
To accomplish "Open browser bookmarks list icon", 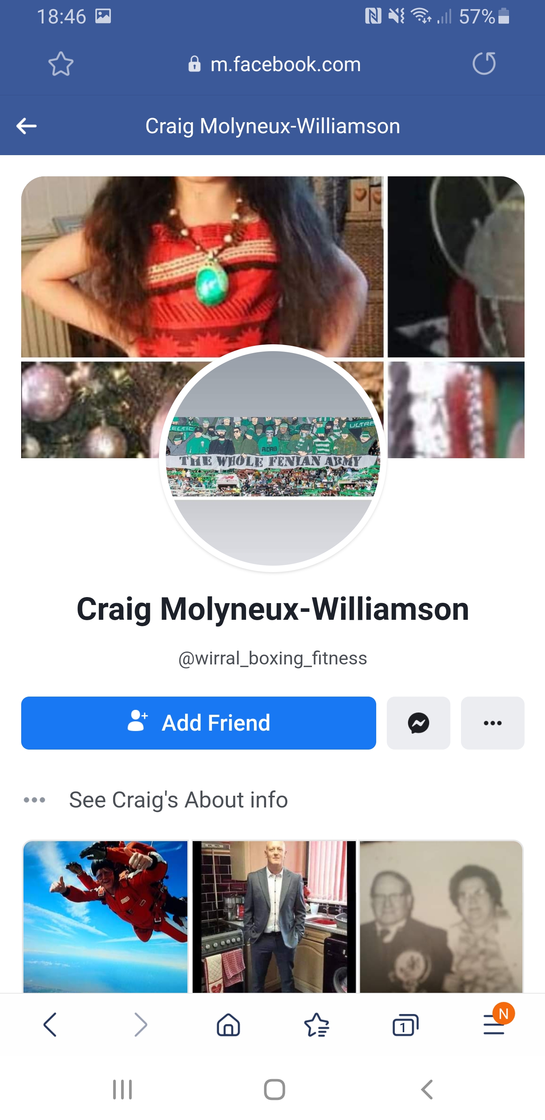I will pos(317,1025).
